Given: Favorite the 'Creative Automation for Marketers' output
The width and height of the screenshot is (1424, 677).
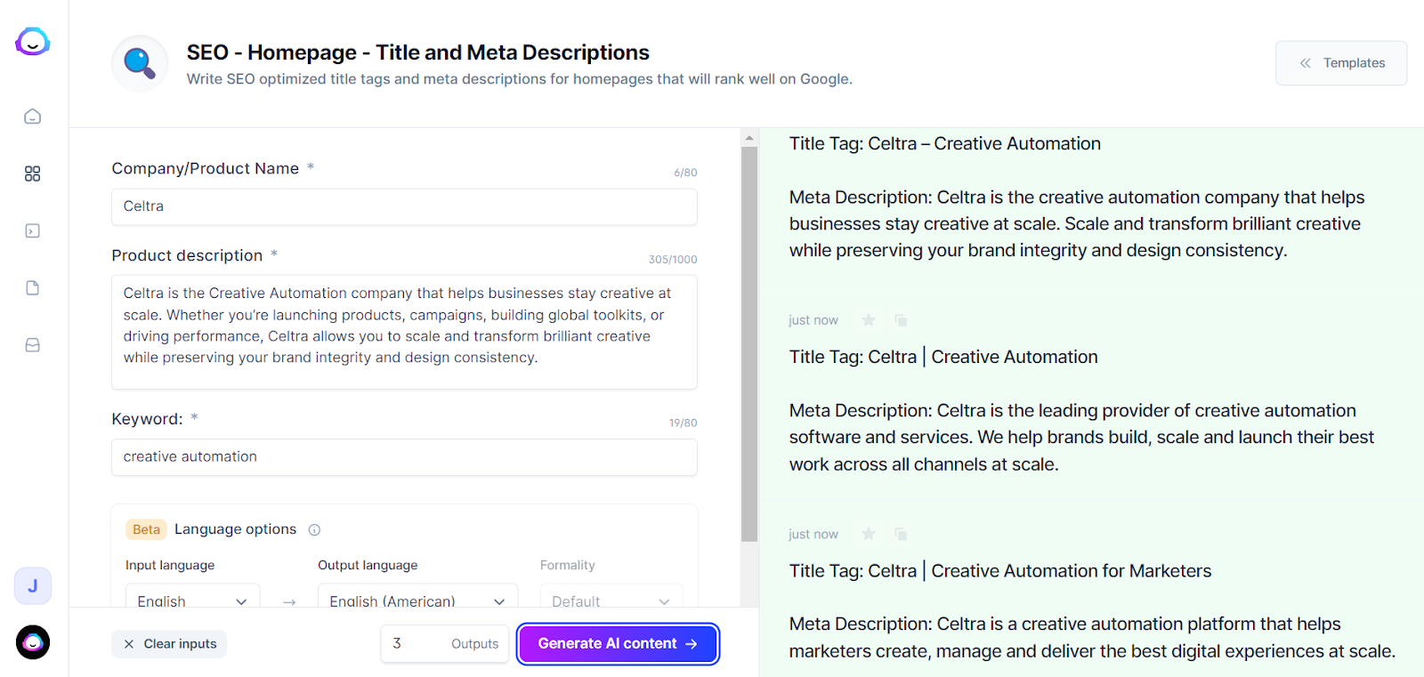Looking at the screenshot, I should (869, 534).
